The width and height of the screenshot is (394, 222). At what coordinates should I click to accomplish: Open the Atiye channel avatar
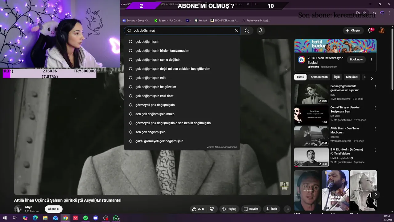click(18, 209)
